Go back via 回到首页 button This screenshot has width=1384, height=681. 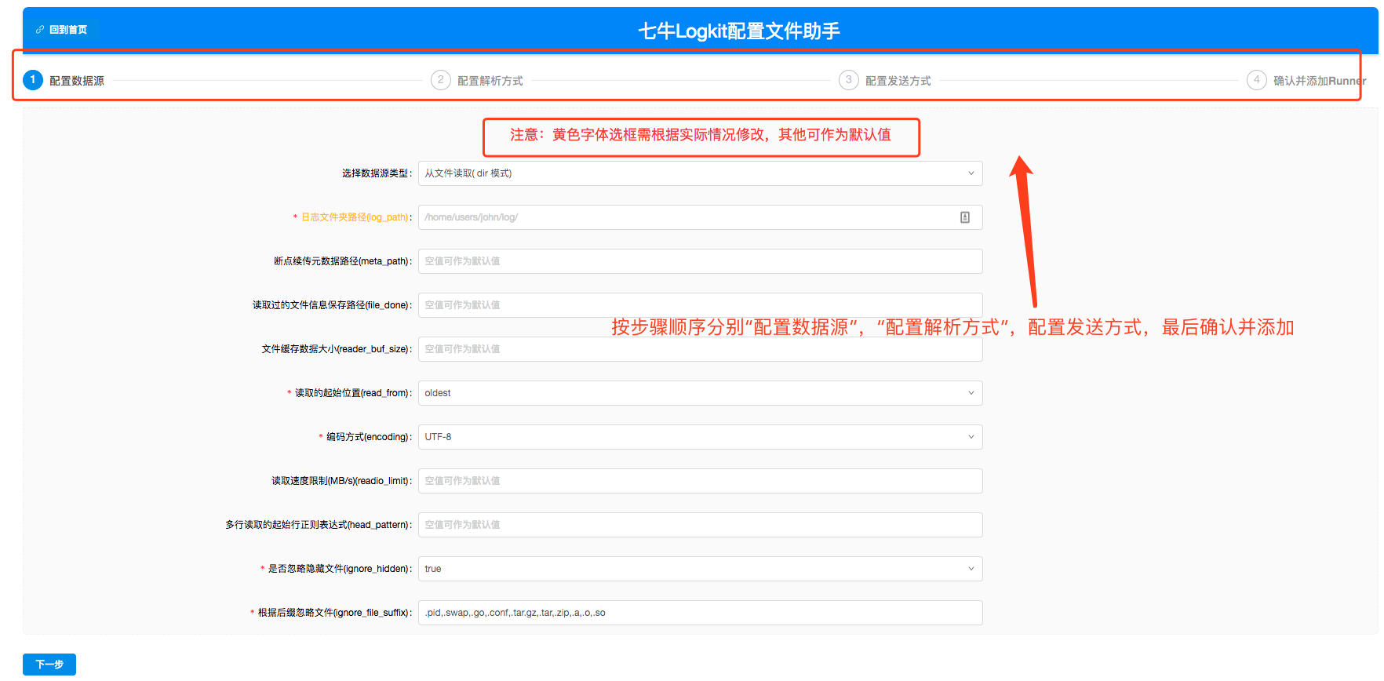tap(61, 30)
